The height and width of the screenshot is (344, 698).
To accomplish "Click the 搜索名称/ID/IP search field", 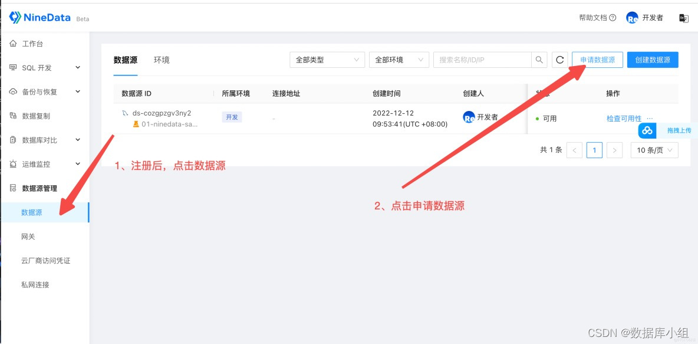I will click(x=483, y=60).
